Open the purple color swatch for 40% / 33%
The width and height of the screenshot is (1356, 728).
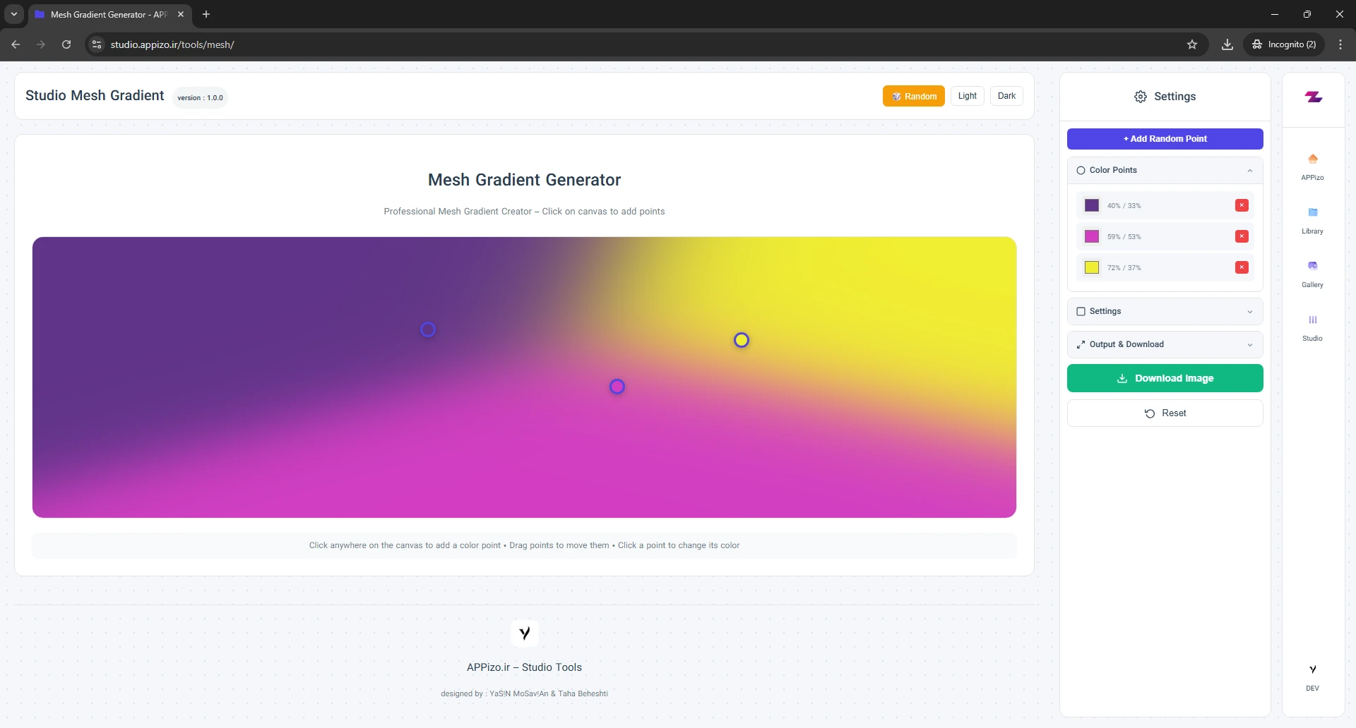[1092, 205]
